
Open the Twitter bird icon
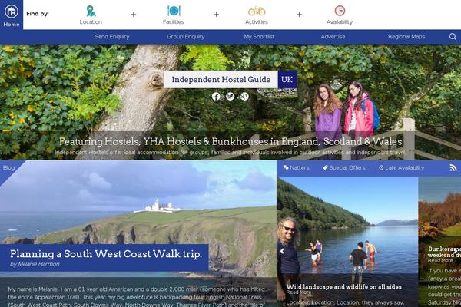point(230,97)
